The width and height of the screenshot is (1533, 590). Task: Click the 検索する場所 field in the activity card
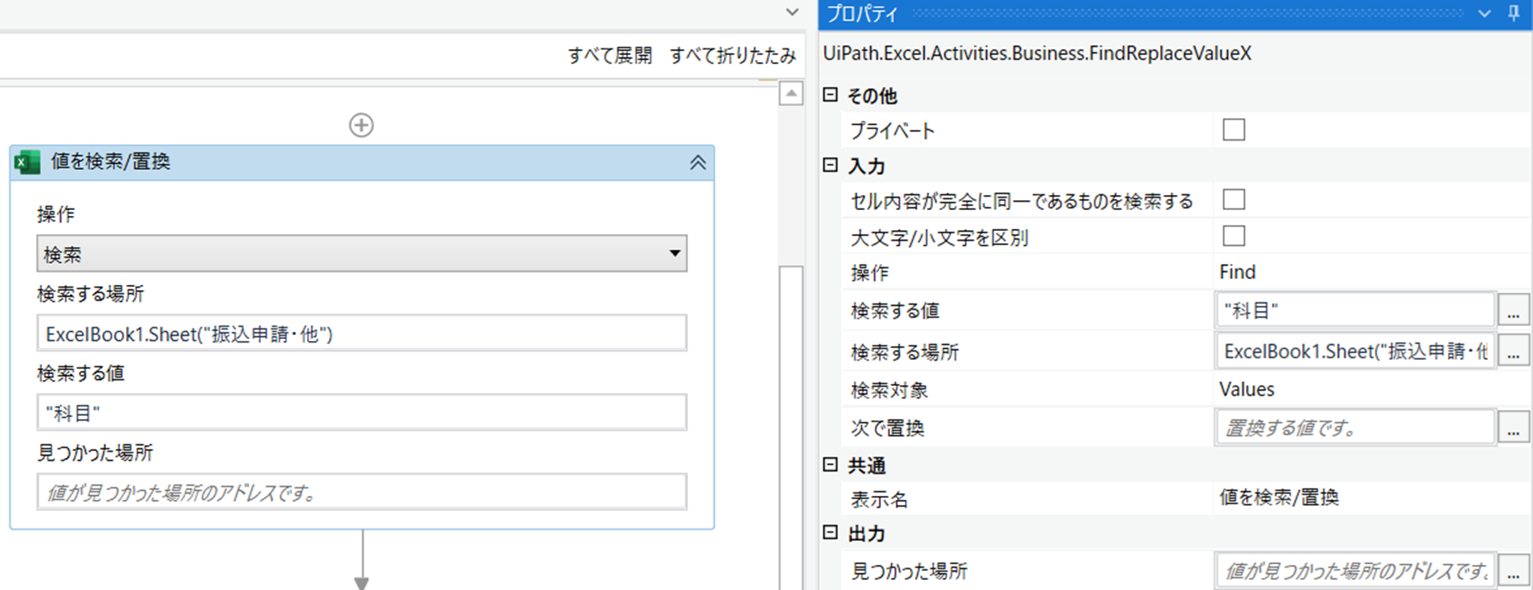[x=361, y=333]
